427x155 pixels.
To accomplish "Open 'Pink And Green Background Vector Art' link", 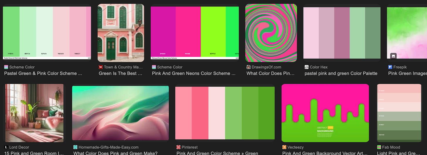I will [325, 153].
